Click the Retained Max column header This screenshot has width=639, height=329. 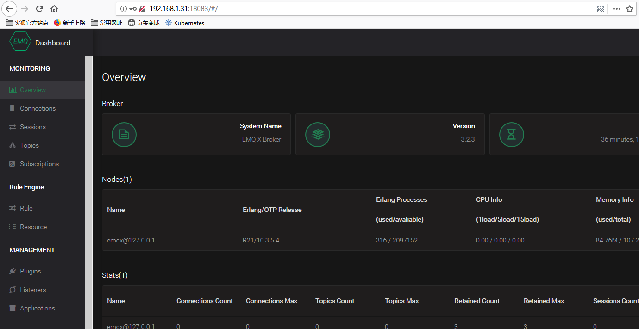[x=544, y=301]
